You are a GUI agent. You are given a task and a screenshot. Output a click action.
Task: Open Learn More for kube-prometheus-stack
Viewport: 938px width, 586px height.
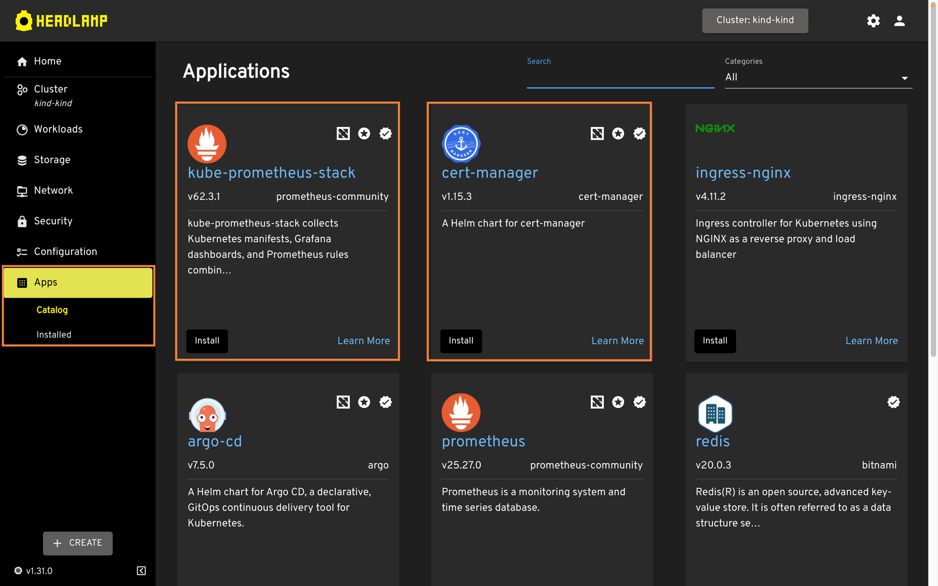coord(363,341)
